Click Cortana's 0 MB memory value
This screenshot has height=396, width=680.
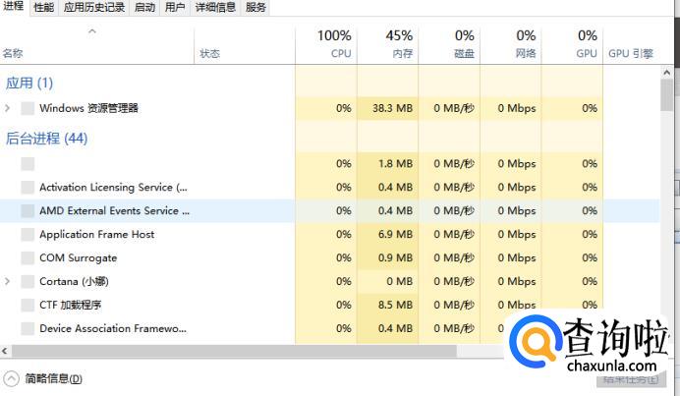[x=399, y=281]
